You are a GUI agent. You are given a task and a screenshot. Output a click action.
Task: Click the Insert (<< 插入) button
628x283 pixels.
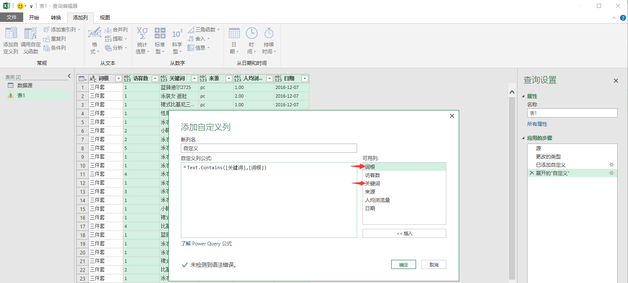pyautogui.click(x=404, y=233)
